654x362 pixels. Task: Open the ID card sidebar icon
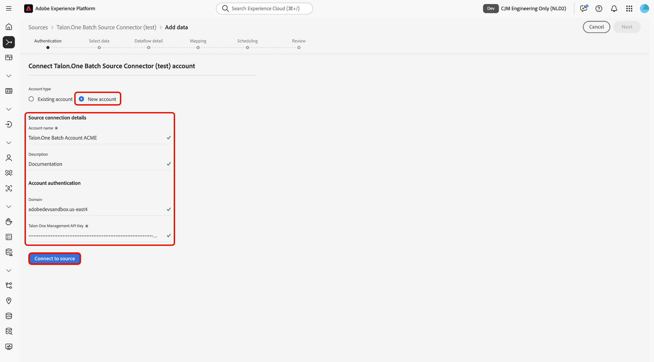[x=9, y=91]
